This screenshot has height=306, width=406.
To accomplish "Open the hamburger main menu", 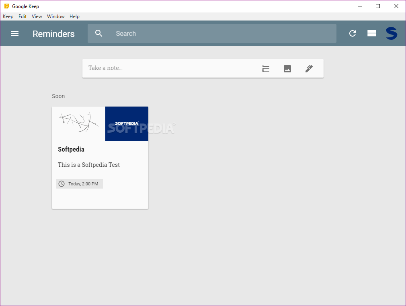I will [x=15, y=33].
